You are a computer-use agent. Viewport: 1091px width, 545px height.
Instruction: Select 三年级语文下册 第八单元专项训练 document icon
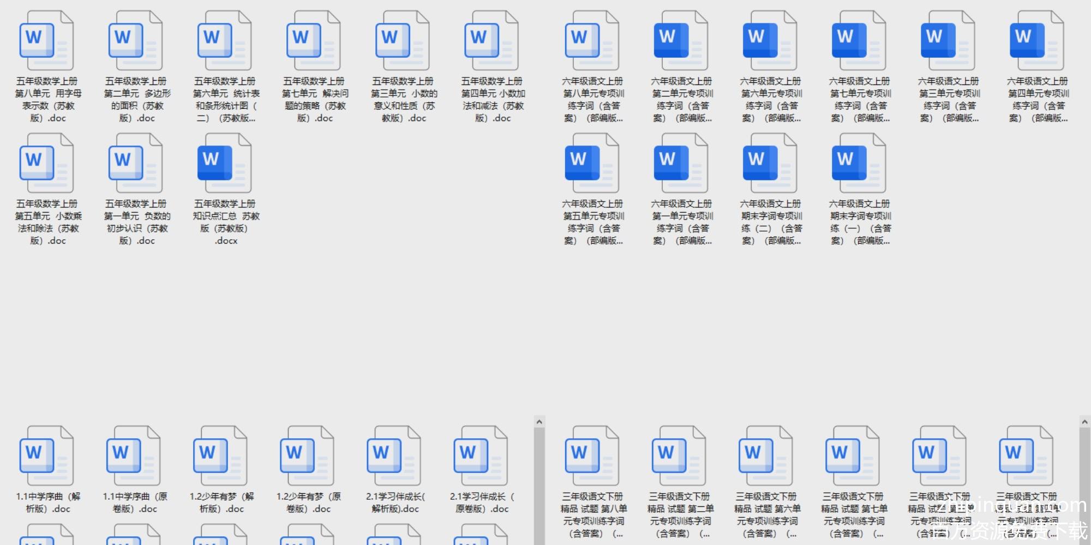592,456
